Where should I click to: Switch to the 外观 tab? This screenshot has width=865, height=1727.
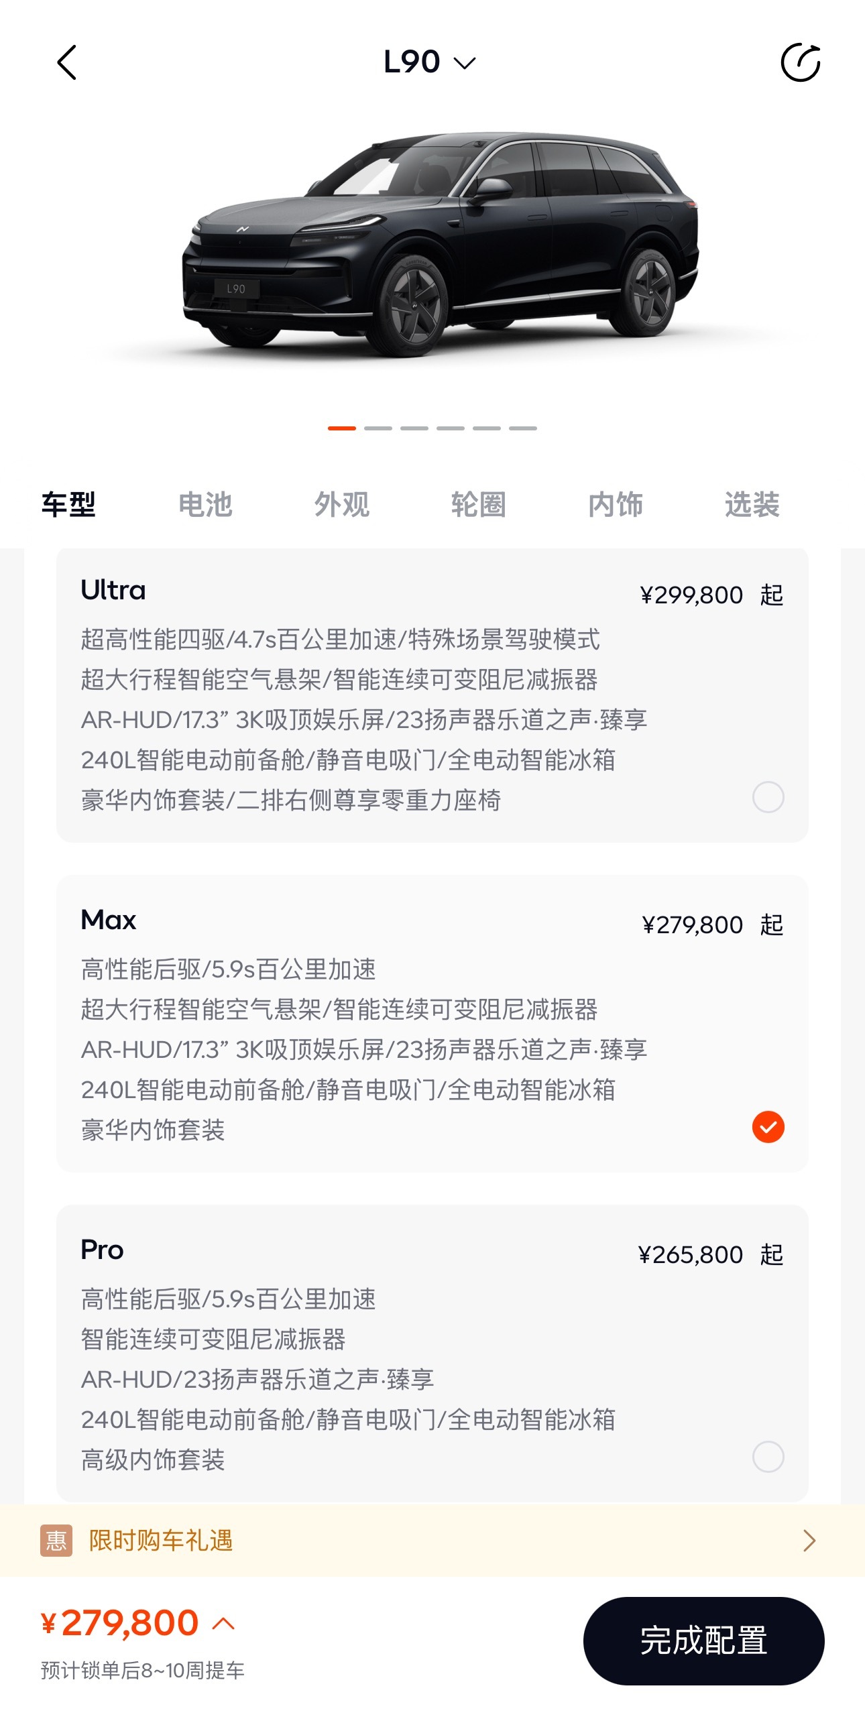point(342,504)
